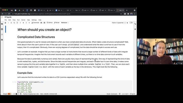The height and width of the screenshot is (103, 183).
Task: Open the property inspector gears icon on right sidebar
Action: (x=135, y=24)
